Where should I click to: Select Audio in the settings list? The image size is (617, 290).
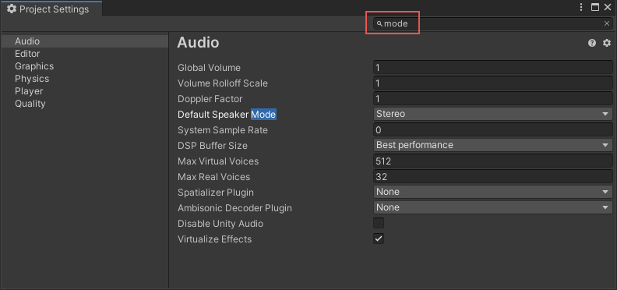pyautogui.click(x=85, y=41)
